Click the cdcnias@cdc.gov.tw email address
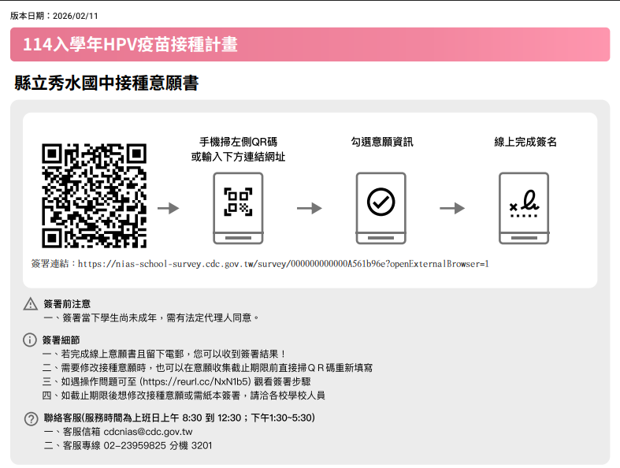620x468 pixels. coord(148,432)
